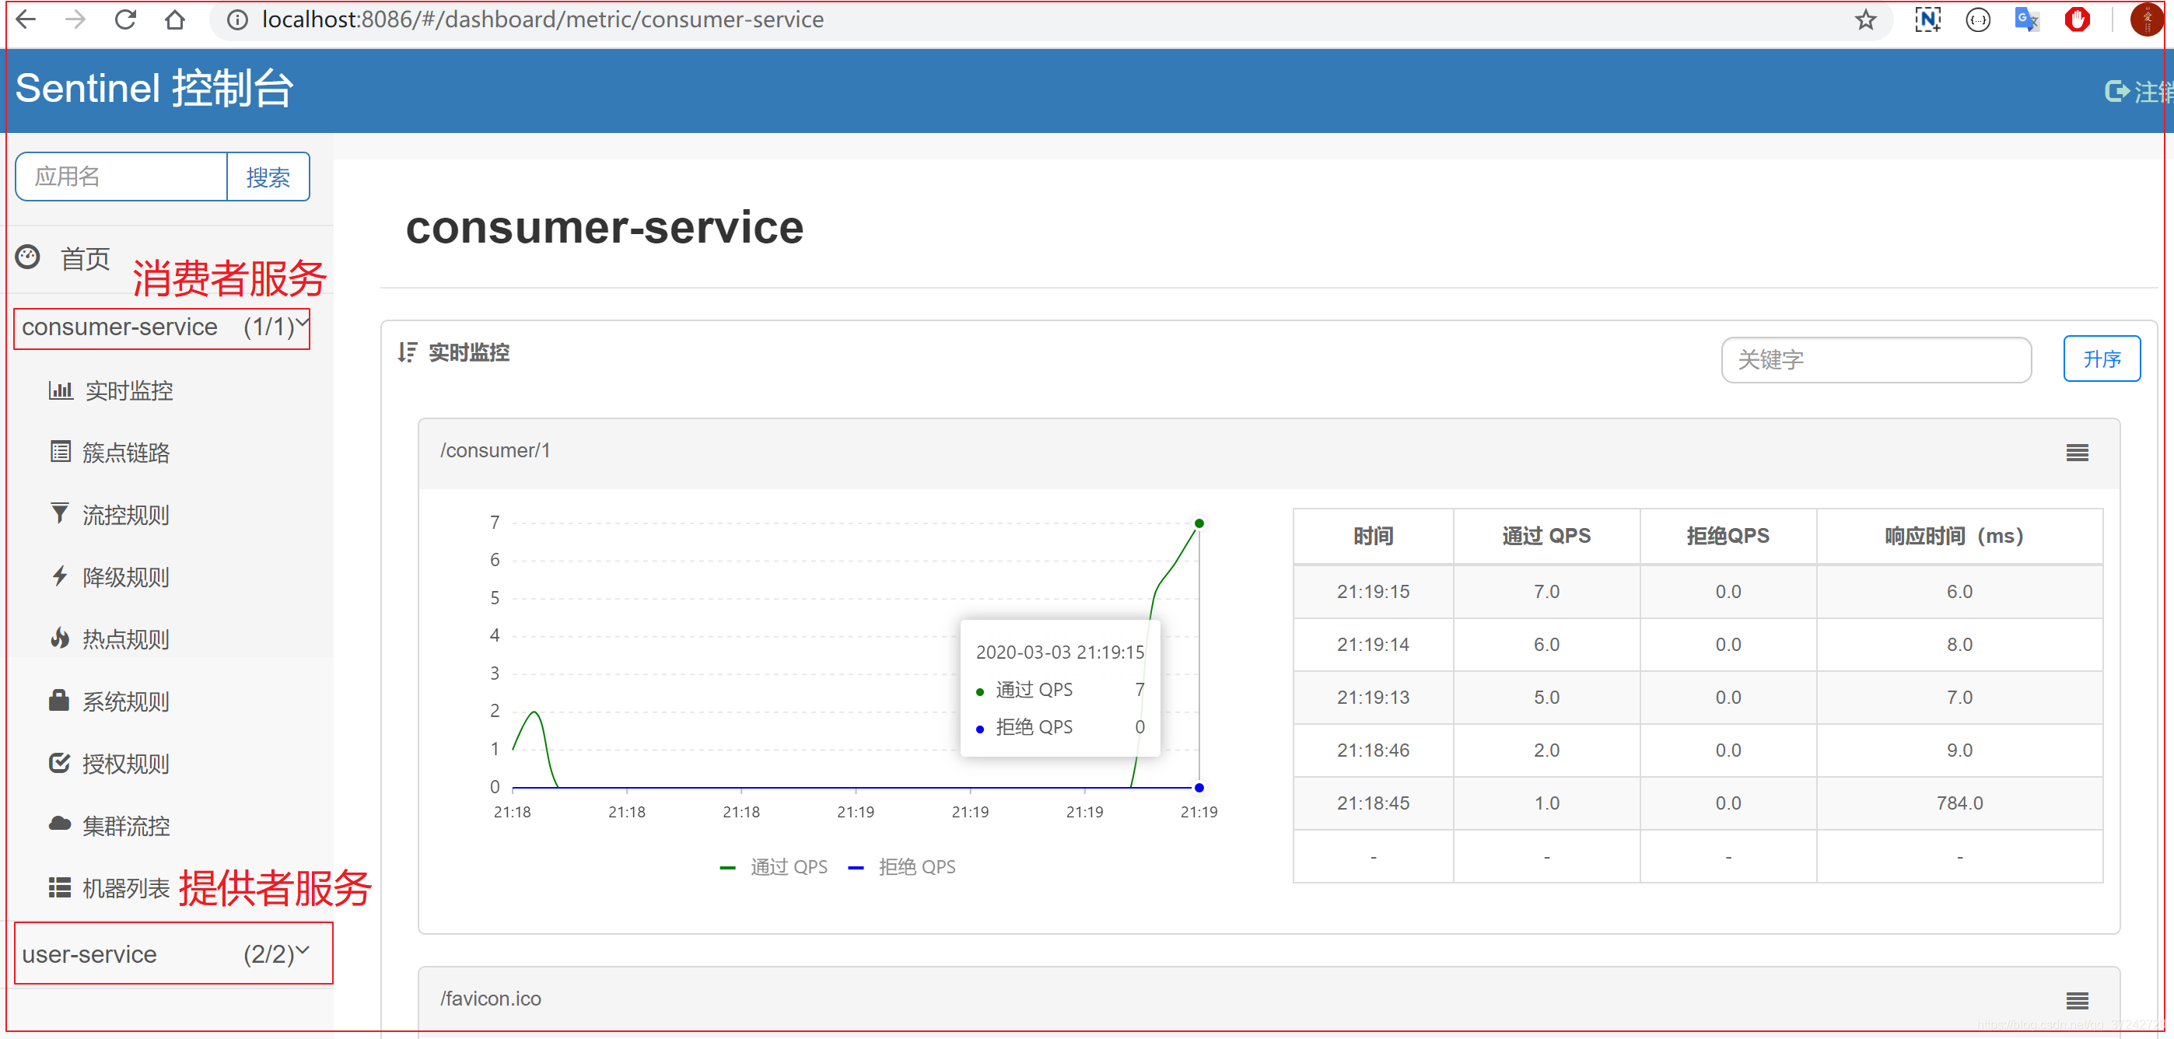Click the /consumer/1 panel title
The width and height of the screenshot is (2174, 1039).
[x=495, y=451]
